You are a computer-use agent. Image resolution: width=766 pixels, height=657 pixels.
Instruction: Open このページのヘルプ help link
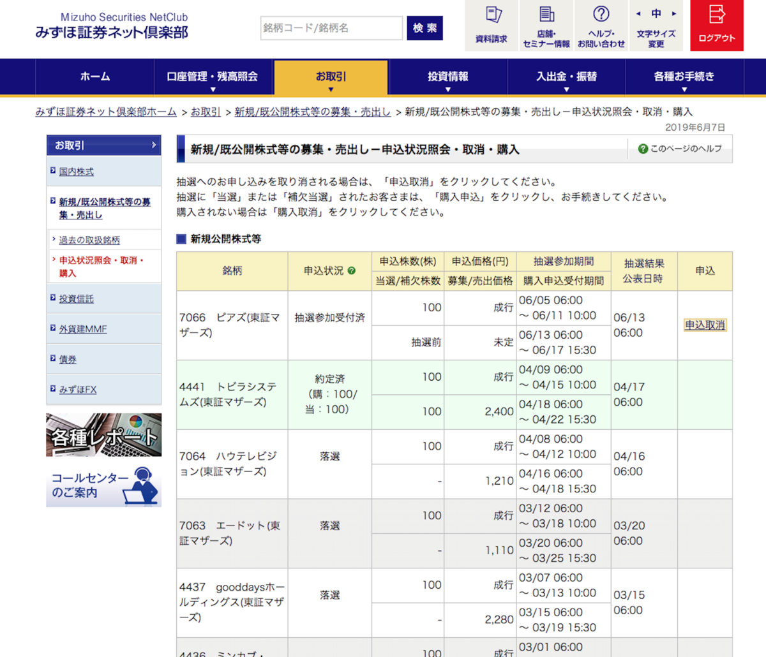[680, 149]
